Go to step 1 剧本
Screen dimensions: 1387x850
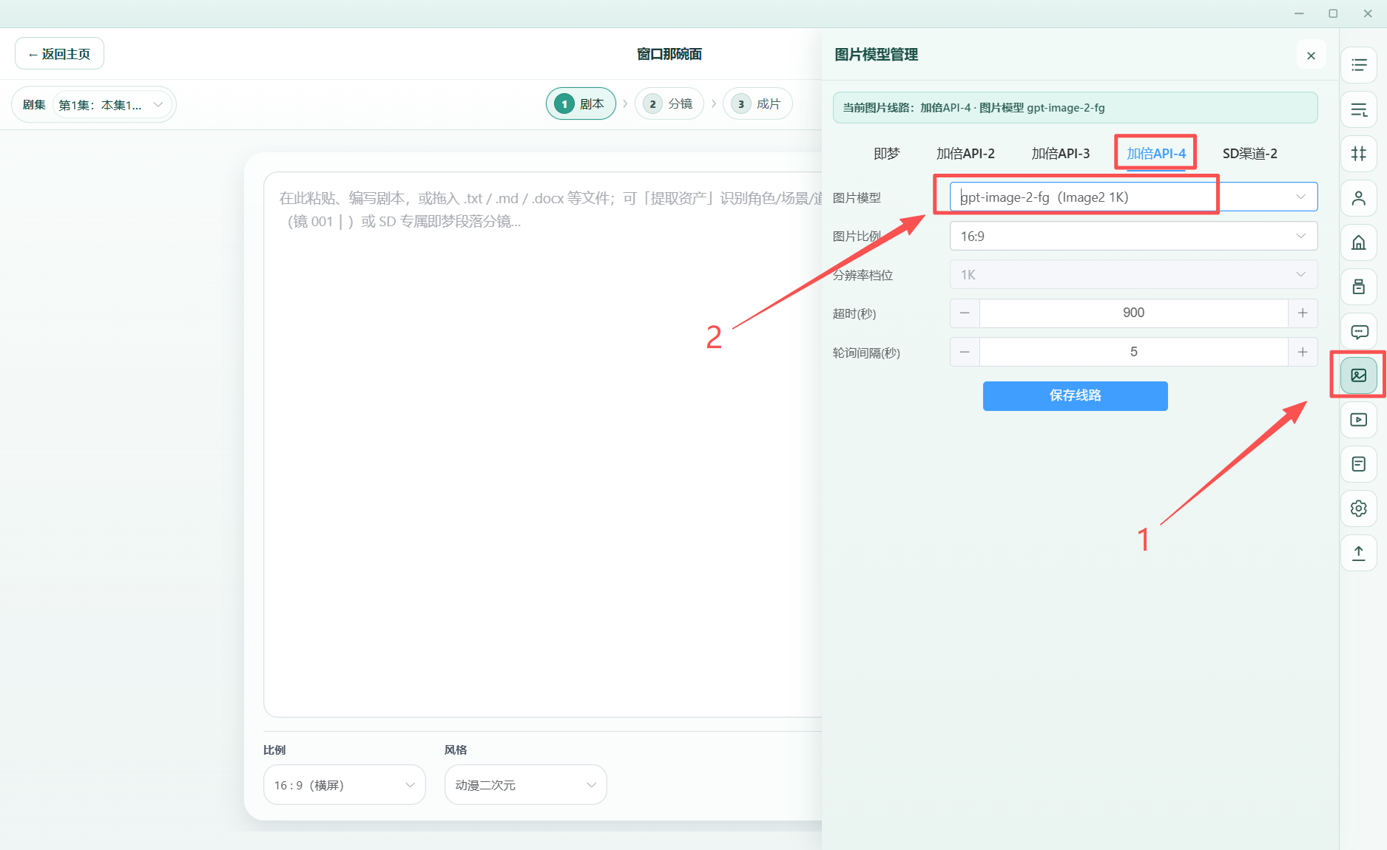click(581, 104)
